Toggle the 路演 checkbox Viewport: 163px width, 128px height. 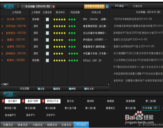click(x=54, y=89)
